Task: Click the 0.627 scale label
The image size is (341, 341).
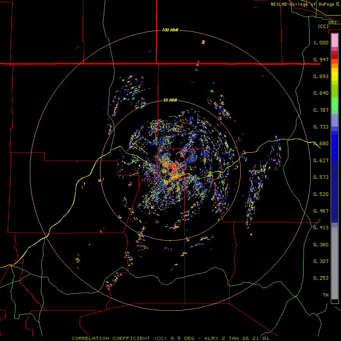Action: (321, 161)
